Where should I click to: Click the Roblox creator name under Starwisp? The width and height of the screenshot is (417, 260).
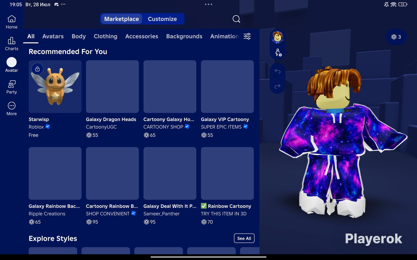pyautogui.click(x=36, y=127)
